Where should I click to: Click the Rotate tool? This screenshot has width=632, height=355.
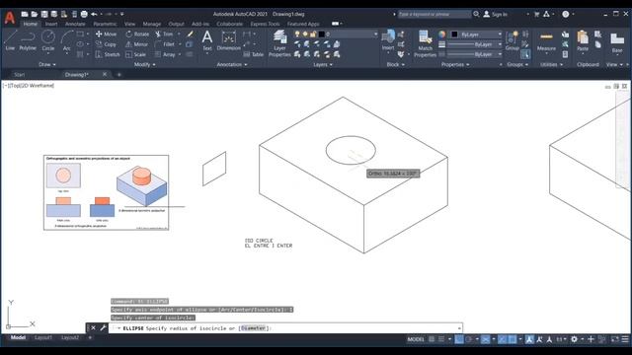[137, 35]
